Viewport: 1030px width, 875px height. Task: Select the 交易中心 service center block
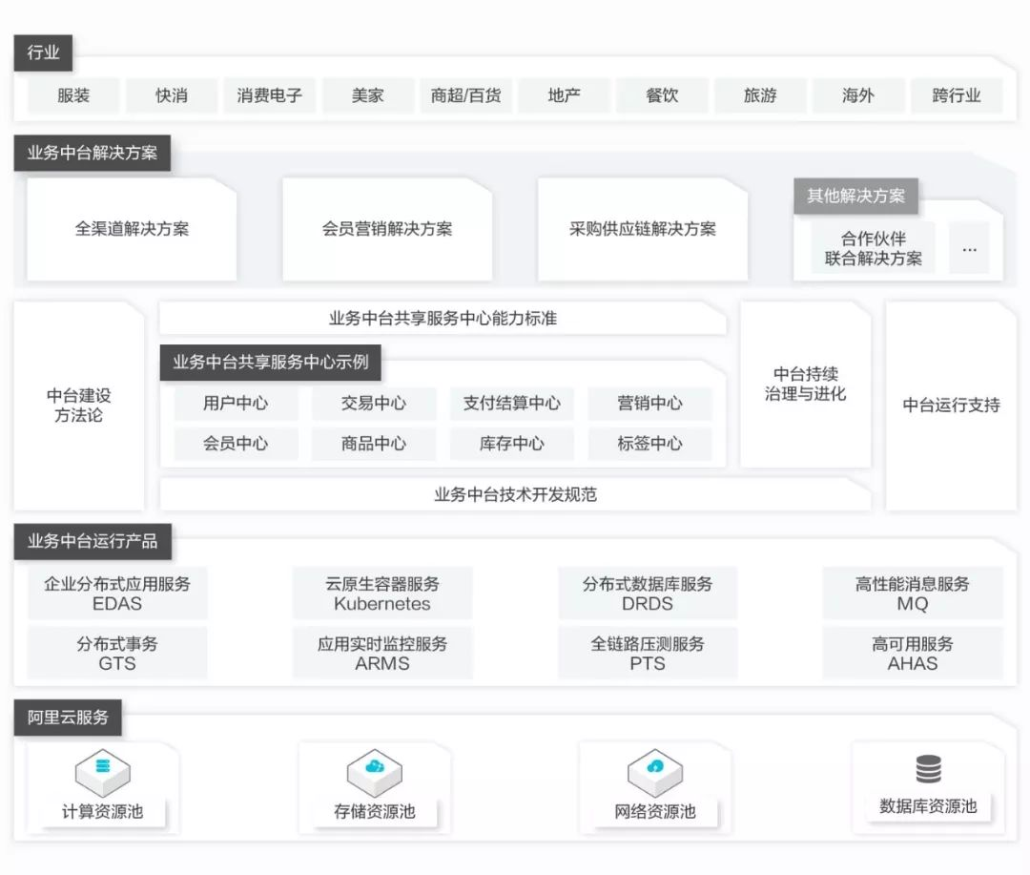[x=373, y=404]
